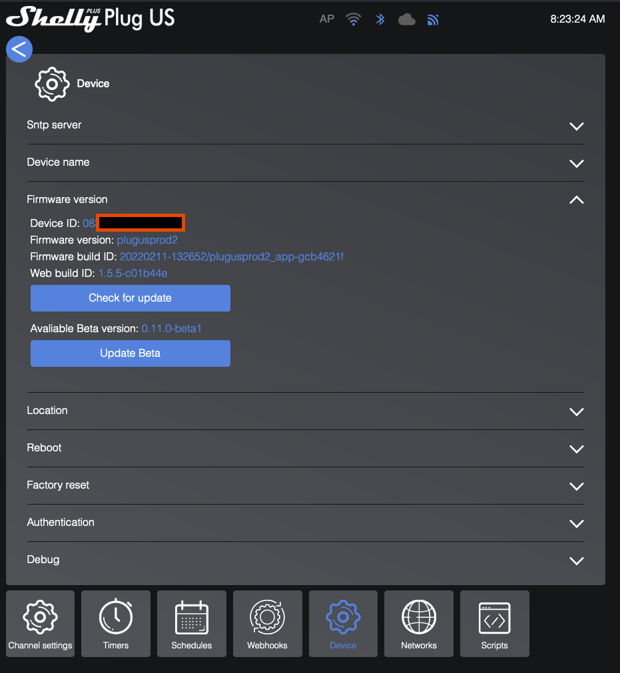Click the beta version 0.11.0-beta1 text

[171, 329]
